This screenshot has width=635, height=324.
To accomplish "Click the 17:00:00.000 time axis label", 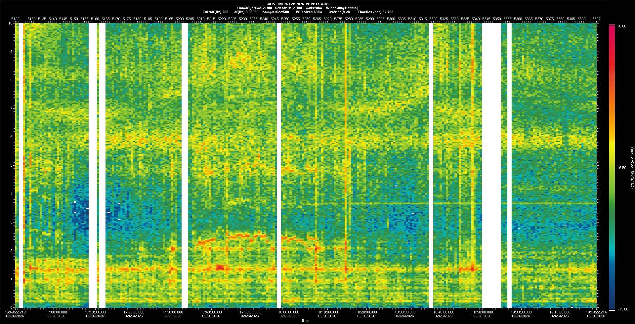I will tap(57, 312).
